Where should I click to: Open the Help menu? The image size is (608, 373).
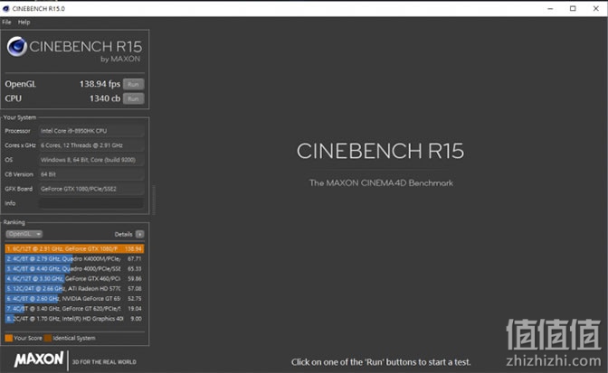click(x=24, y=22)
